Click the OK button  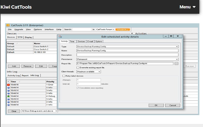click(156, 105)
